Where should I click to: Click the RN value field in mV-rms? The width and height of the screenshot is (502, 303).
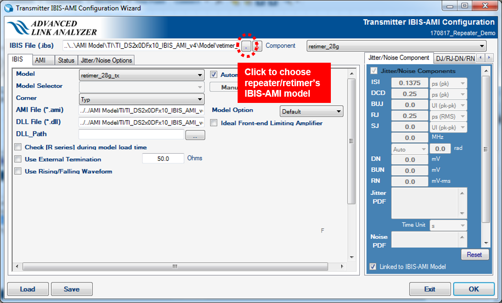(410, 181)
